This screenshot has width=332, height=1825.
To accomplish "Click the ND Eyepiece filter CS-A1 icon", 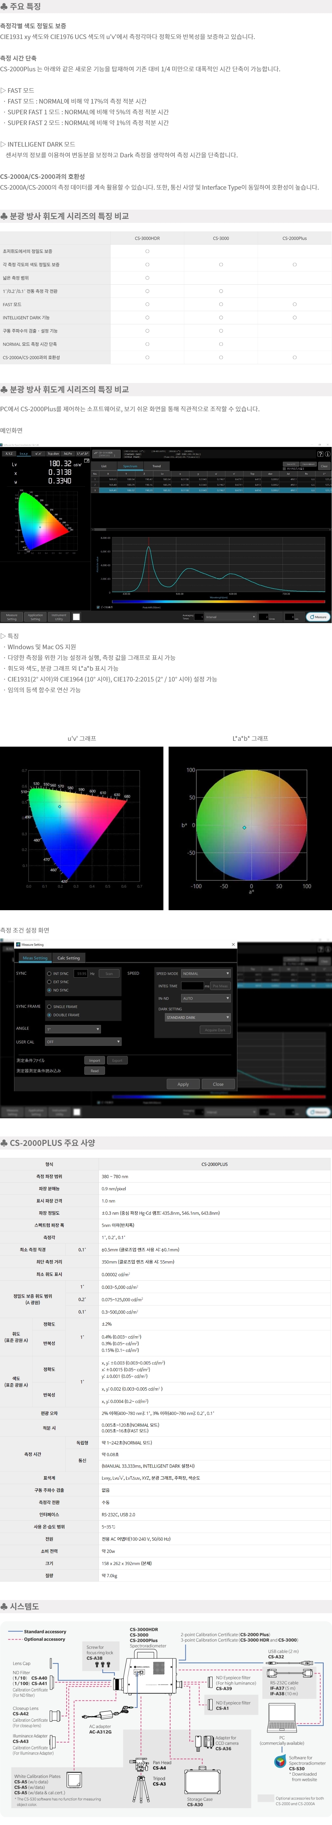I will (x=210, y=1705).
